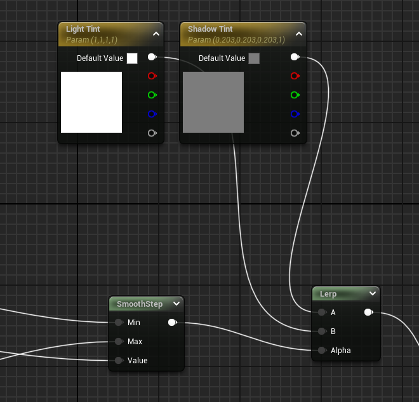Click Light Tint red channel output pin

click(x=151, y=76)
